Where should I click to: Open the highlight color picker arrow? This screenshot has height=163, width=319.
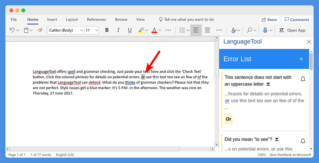coord(146,30)
